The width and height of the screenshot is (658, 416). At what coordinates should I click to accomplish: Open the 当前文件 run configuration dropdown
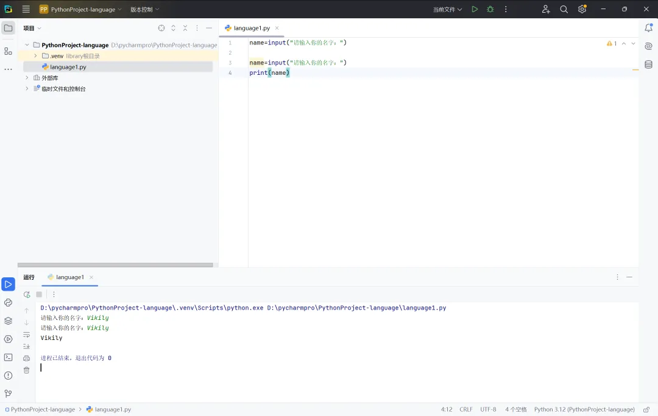click(447, 9)
